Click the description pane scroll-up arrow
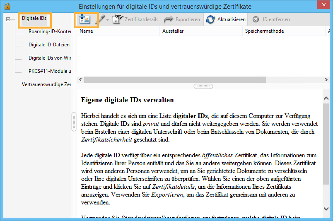The height and width of the screenshot is (221, 333). click(x=326, y=98)
